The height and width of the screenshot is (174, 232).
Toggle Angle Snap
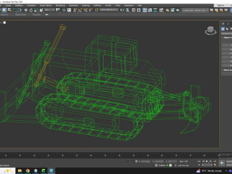click(x=80, y=10)
